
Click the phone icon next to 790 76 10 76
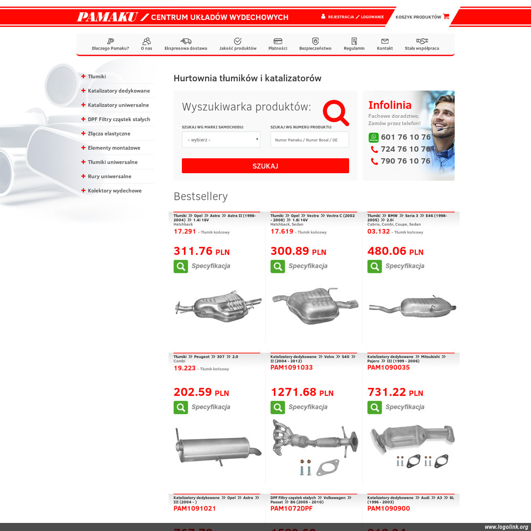click(x=374, y=161)
